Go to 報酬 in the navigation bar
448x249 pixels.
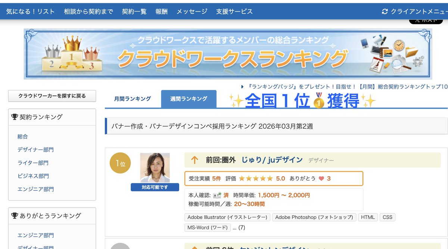tap(162, 12)
